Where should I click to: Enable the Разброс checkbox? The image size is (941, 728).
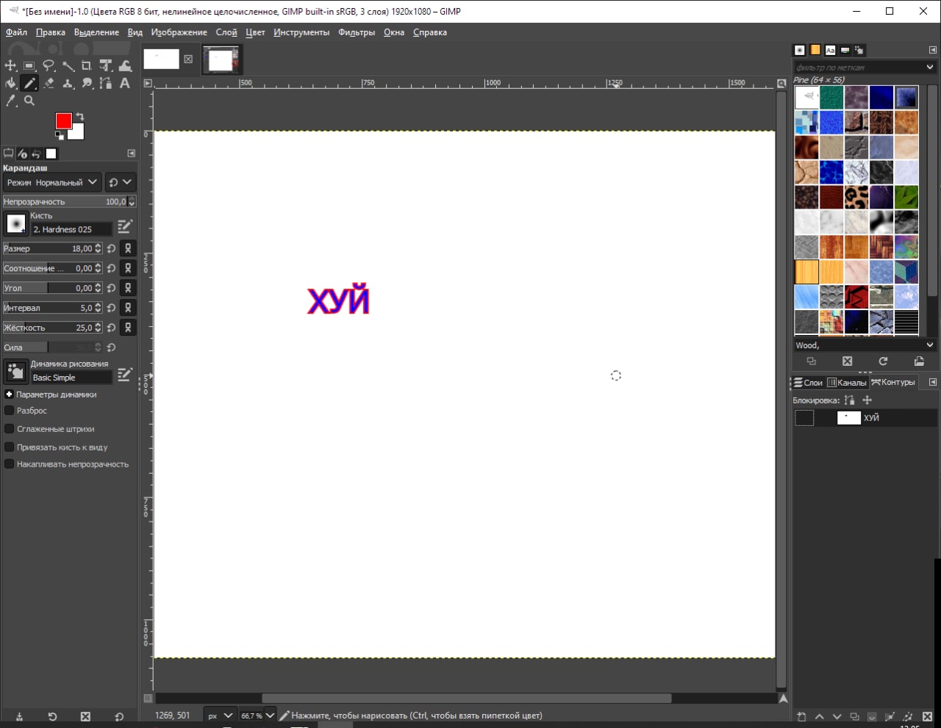click(10, 411)
